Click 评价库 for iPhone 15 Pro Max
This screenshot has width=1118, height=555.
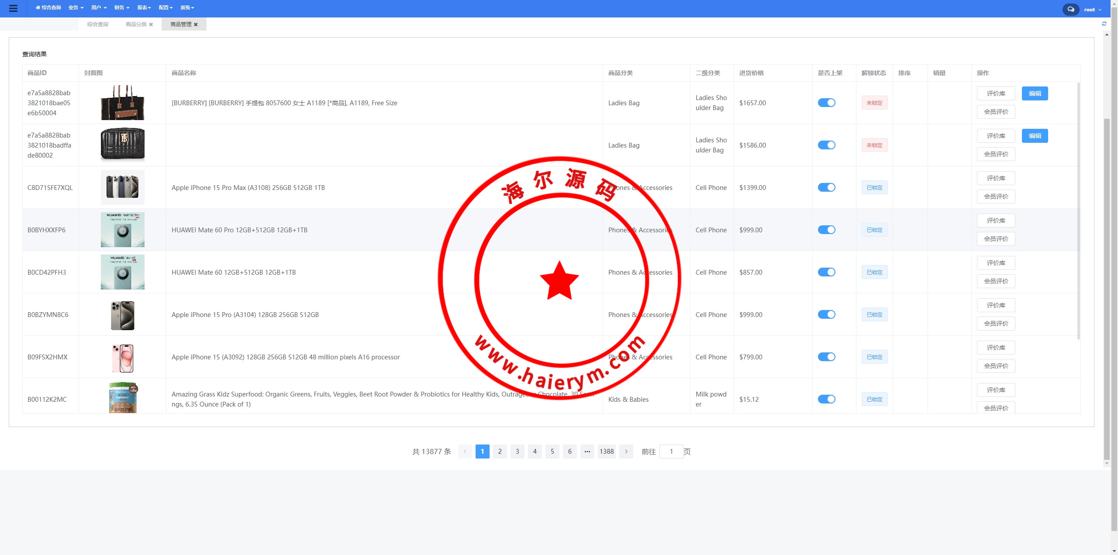996,178
